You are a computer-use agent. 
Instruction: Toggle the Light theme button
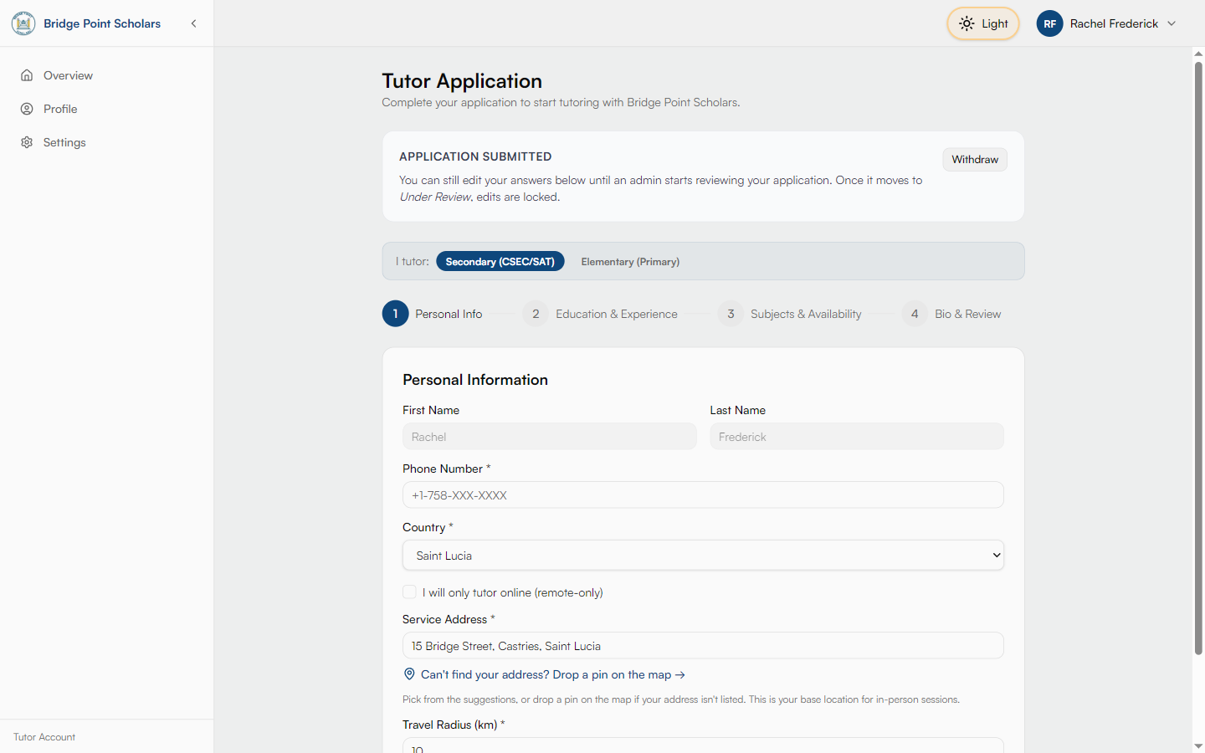[x=983, y=23]
